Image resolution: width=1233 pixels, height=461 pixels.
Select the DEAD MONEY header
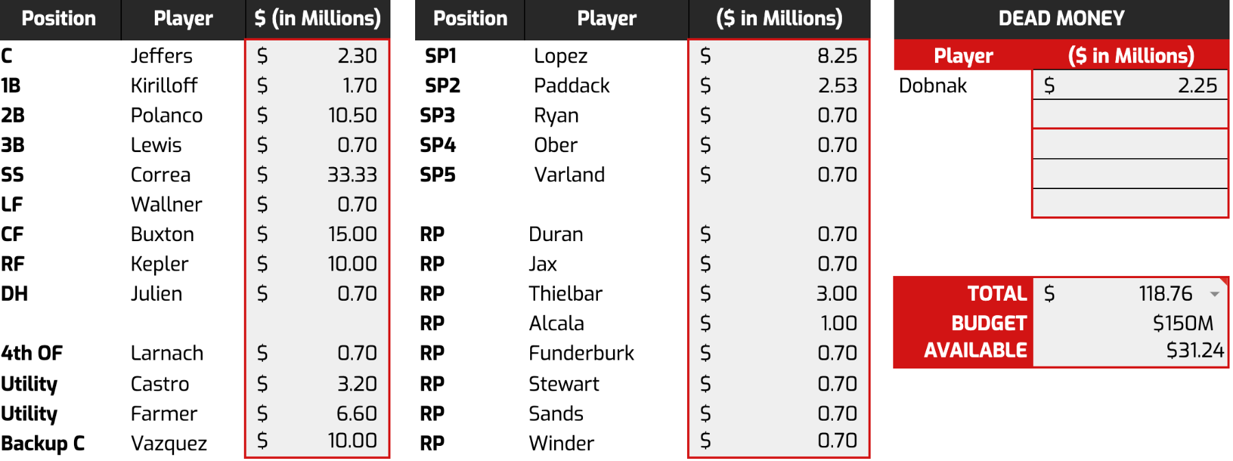(x=1061, y=18)
